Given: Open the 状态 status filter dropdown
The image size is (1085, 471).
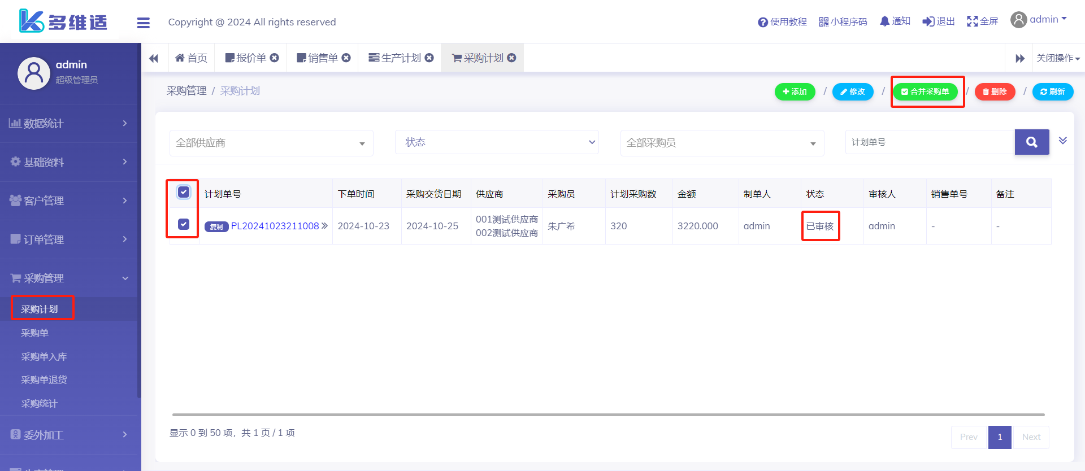Looking at the screenshot, I should point(496,142).
